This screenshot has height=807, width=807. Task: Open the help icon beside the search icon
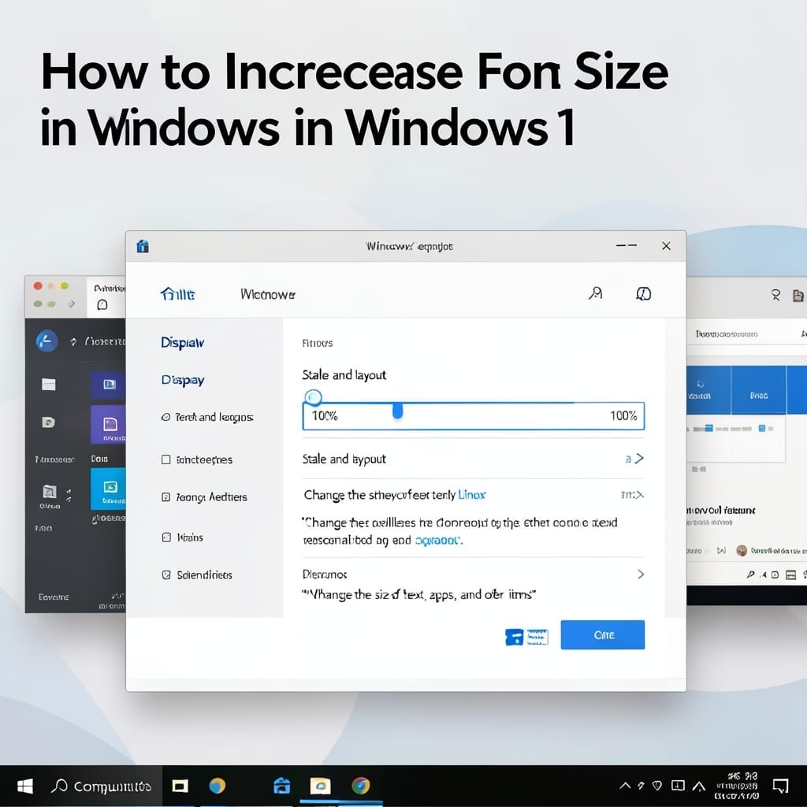click(x=643, y=294)
